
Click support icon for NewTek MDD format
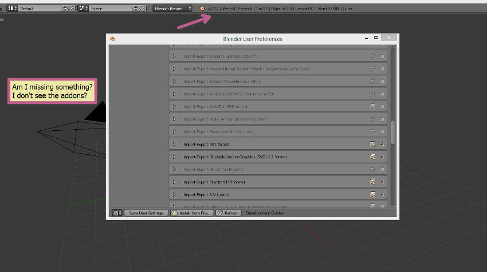[x=372, y=106]
